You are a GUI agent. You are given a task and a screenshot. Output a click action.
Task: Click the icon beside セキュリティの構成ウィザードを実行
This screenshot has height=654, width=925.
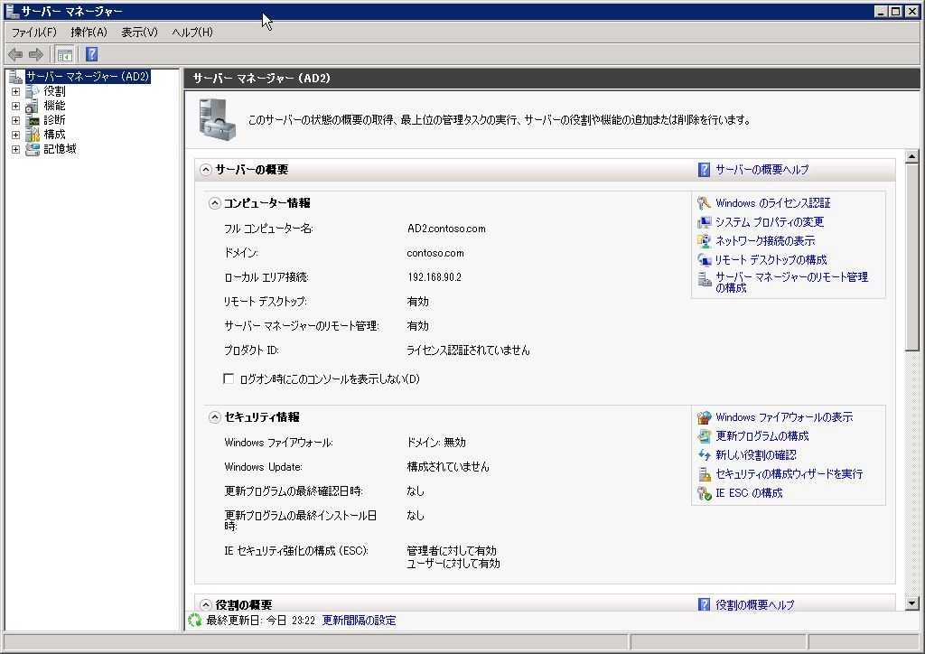click(704, 474)
